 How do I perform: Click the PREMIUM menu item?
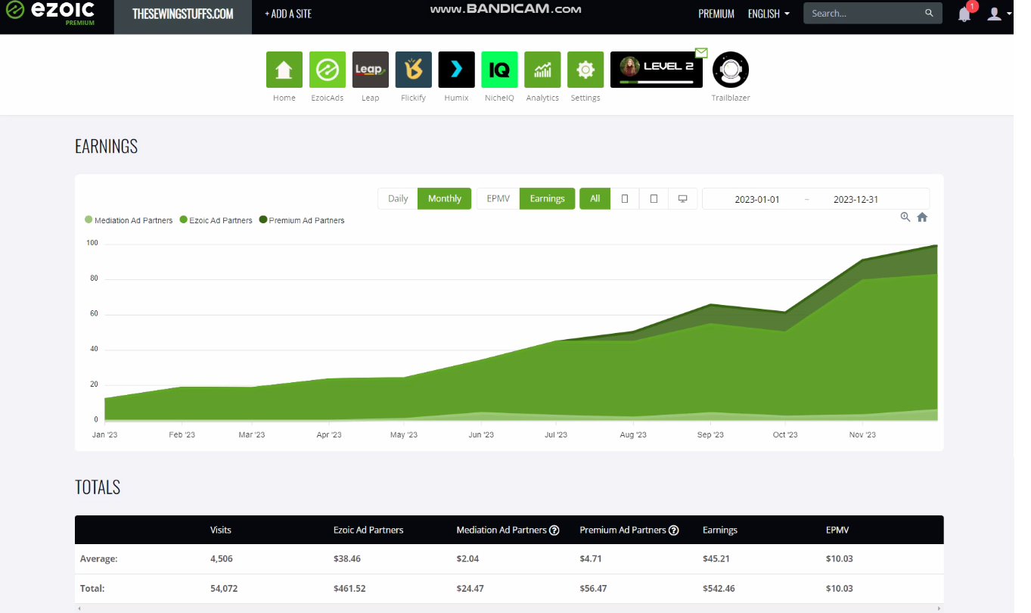[716, 14]
